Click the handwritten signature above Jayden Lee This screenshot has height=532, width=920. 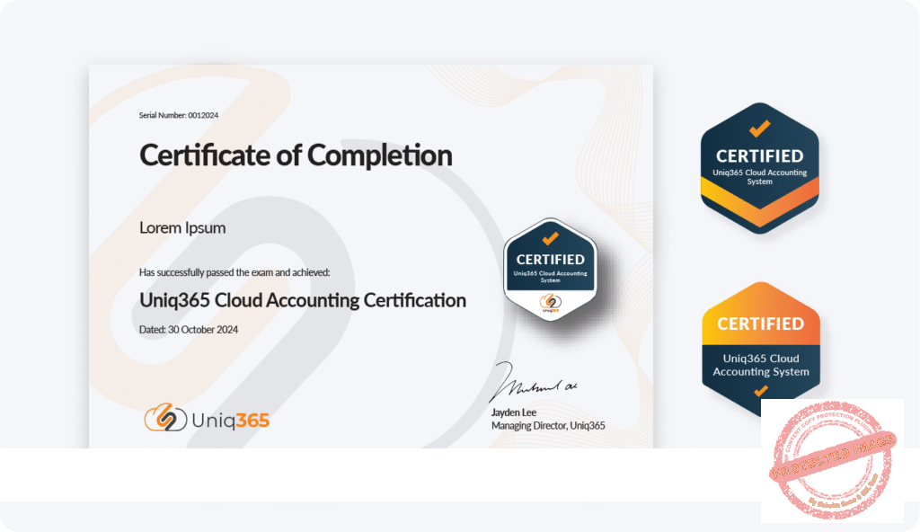[533, 382]
